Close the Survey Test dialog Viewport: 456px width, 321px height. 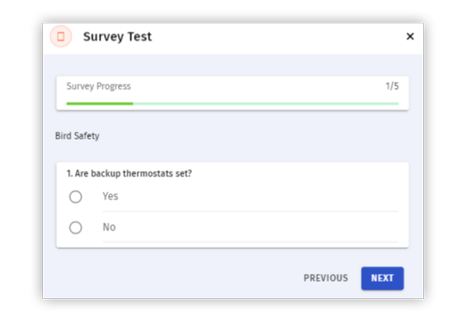pos(410,36)
